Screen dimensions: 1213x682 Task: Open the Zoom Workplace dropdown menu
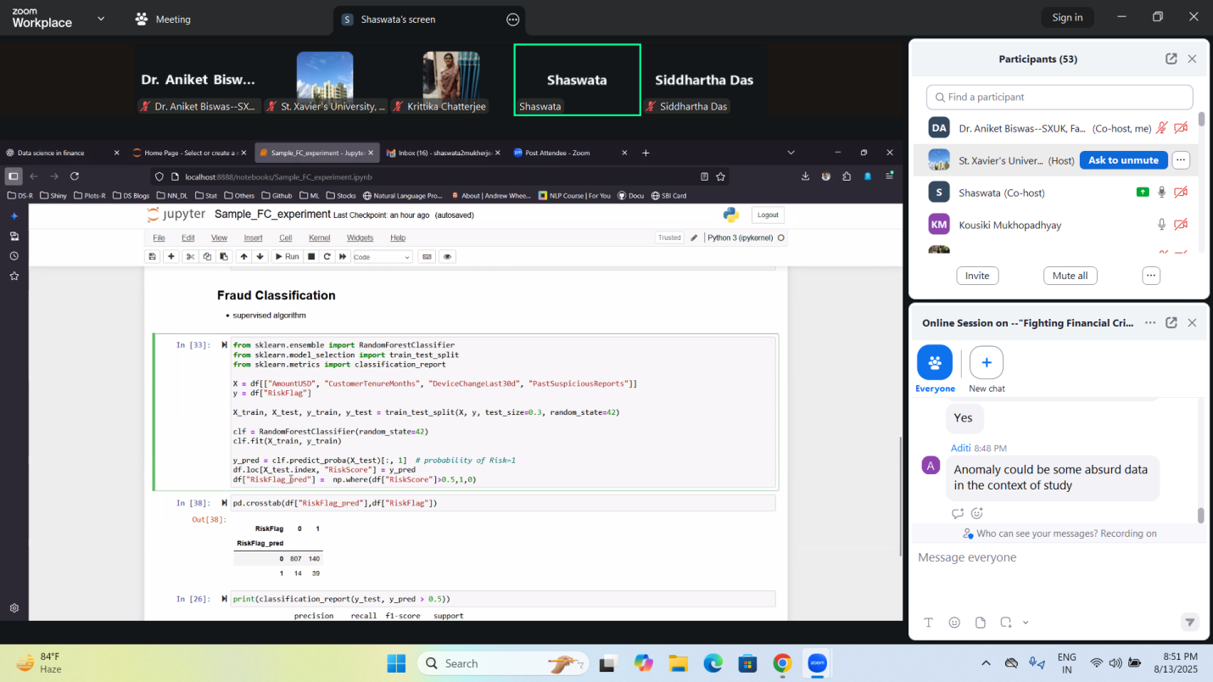[101, 19]
